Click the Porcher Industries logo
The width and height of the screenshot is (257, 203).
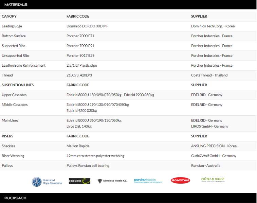(148, 181)
